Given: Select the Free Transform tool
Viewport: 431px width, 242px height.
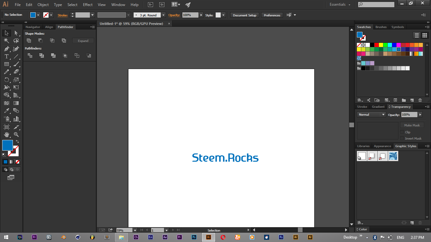Looking at the screenshot, I should pyautogui.click(x=16, y=87).
